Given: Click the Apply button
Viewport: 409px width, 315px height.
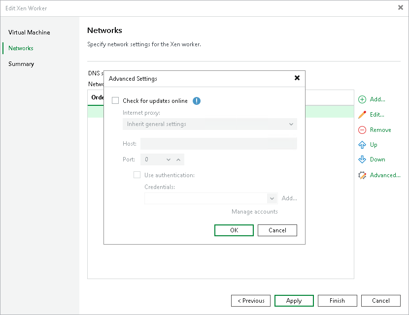Looking at the screenshot, I should pyautogui.click(x=294, y=301).
